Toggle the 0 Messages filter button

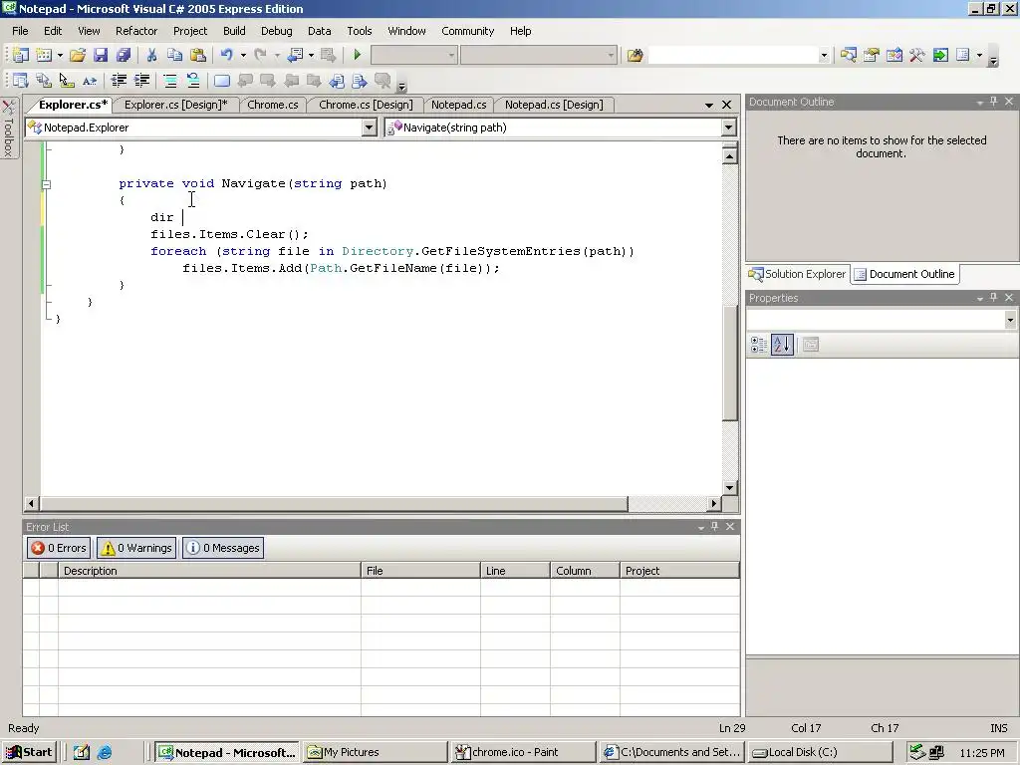(x=223, y=548)
